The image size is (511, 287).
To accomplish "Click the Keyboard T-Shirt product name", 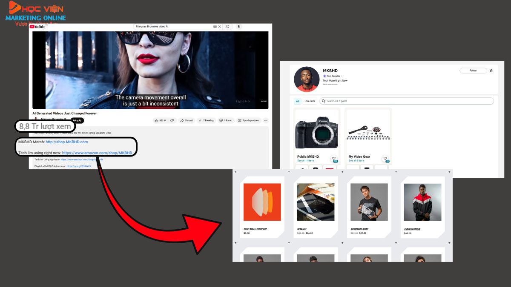I will pos(359,229).
